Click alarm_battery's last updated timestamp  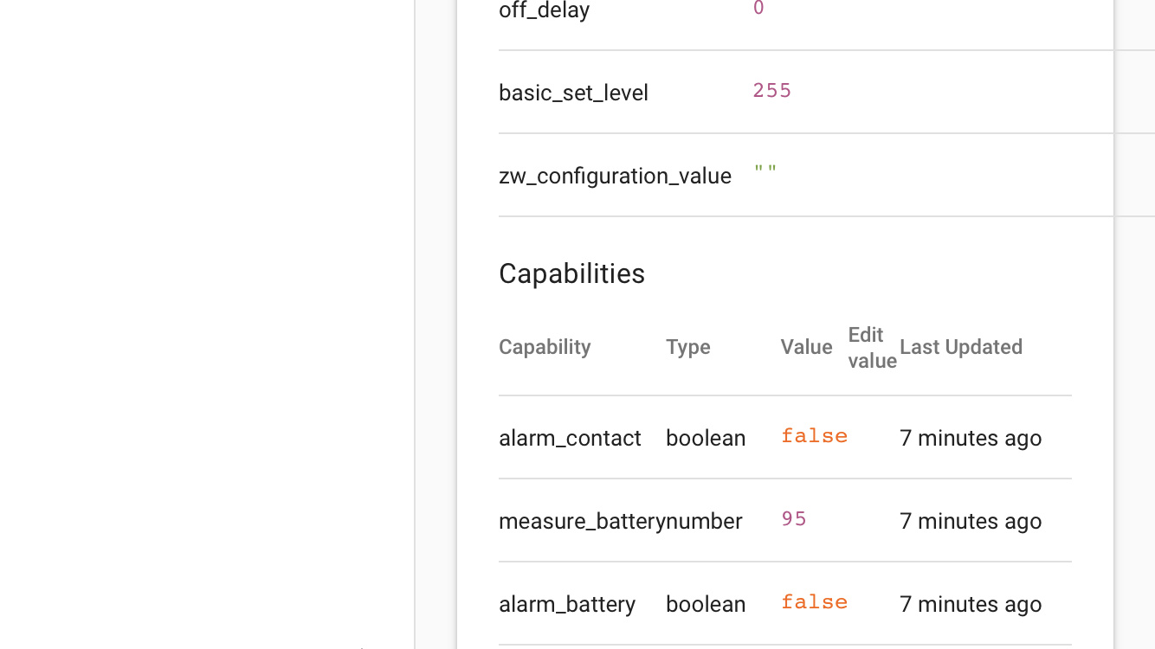click(970, 604)
